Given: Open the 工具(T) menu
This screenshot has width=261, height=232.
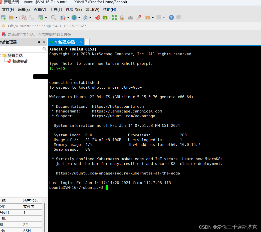Looking at the screenshot, I should click(56, 10).
